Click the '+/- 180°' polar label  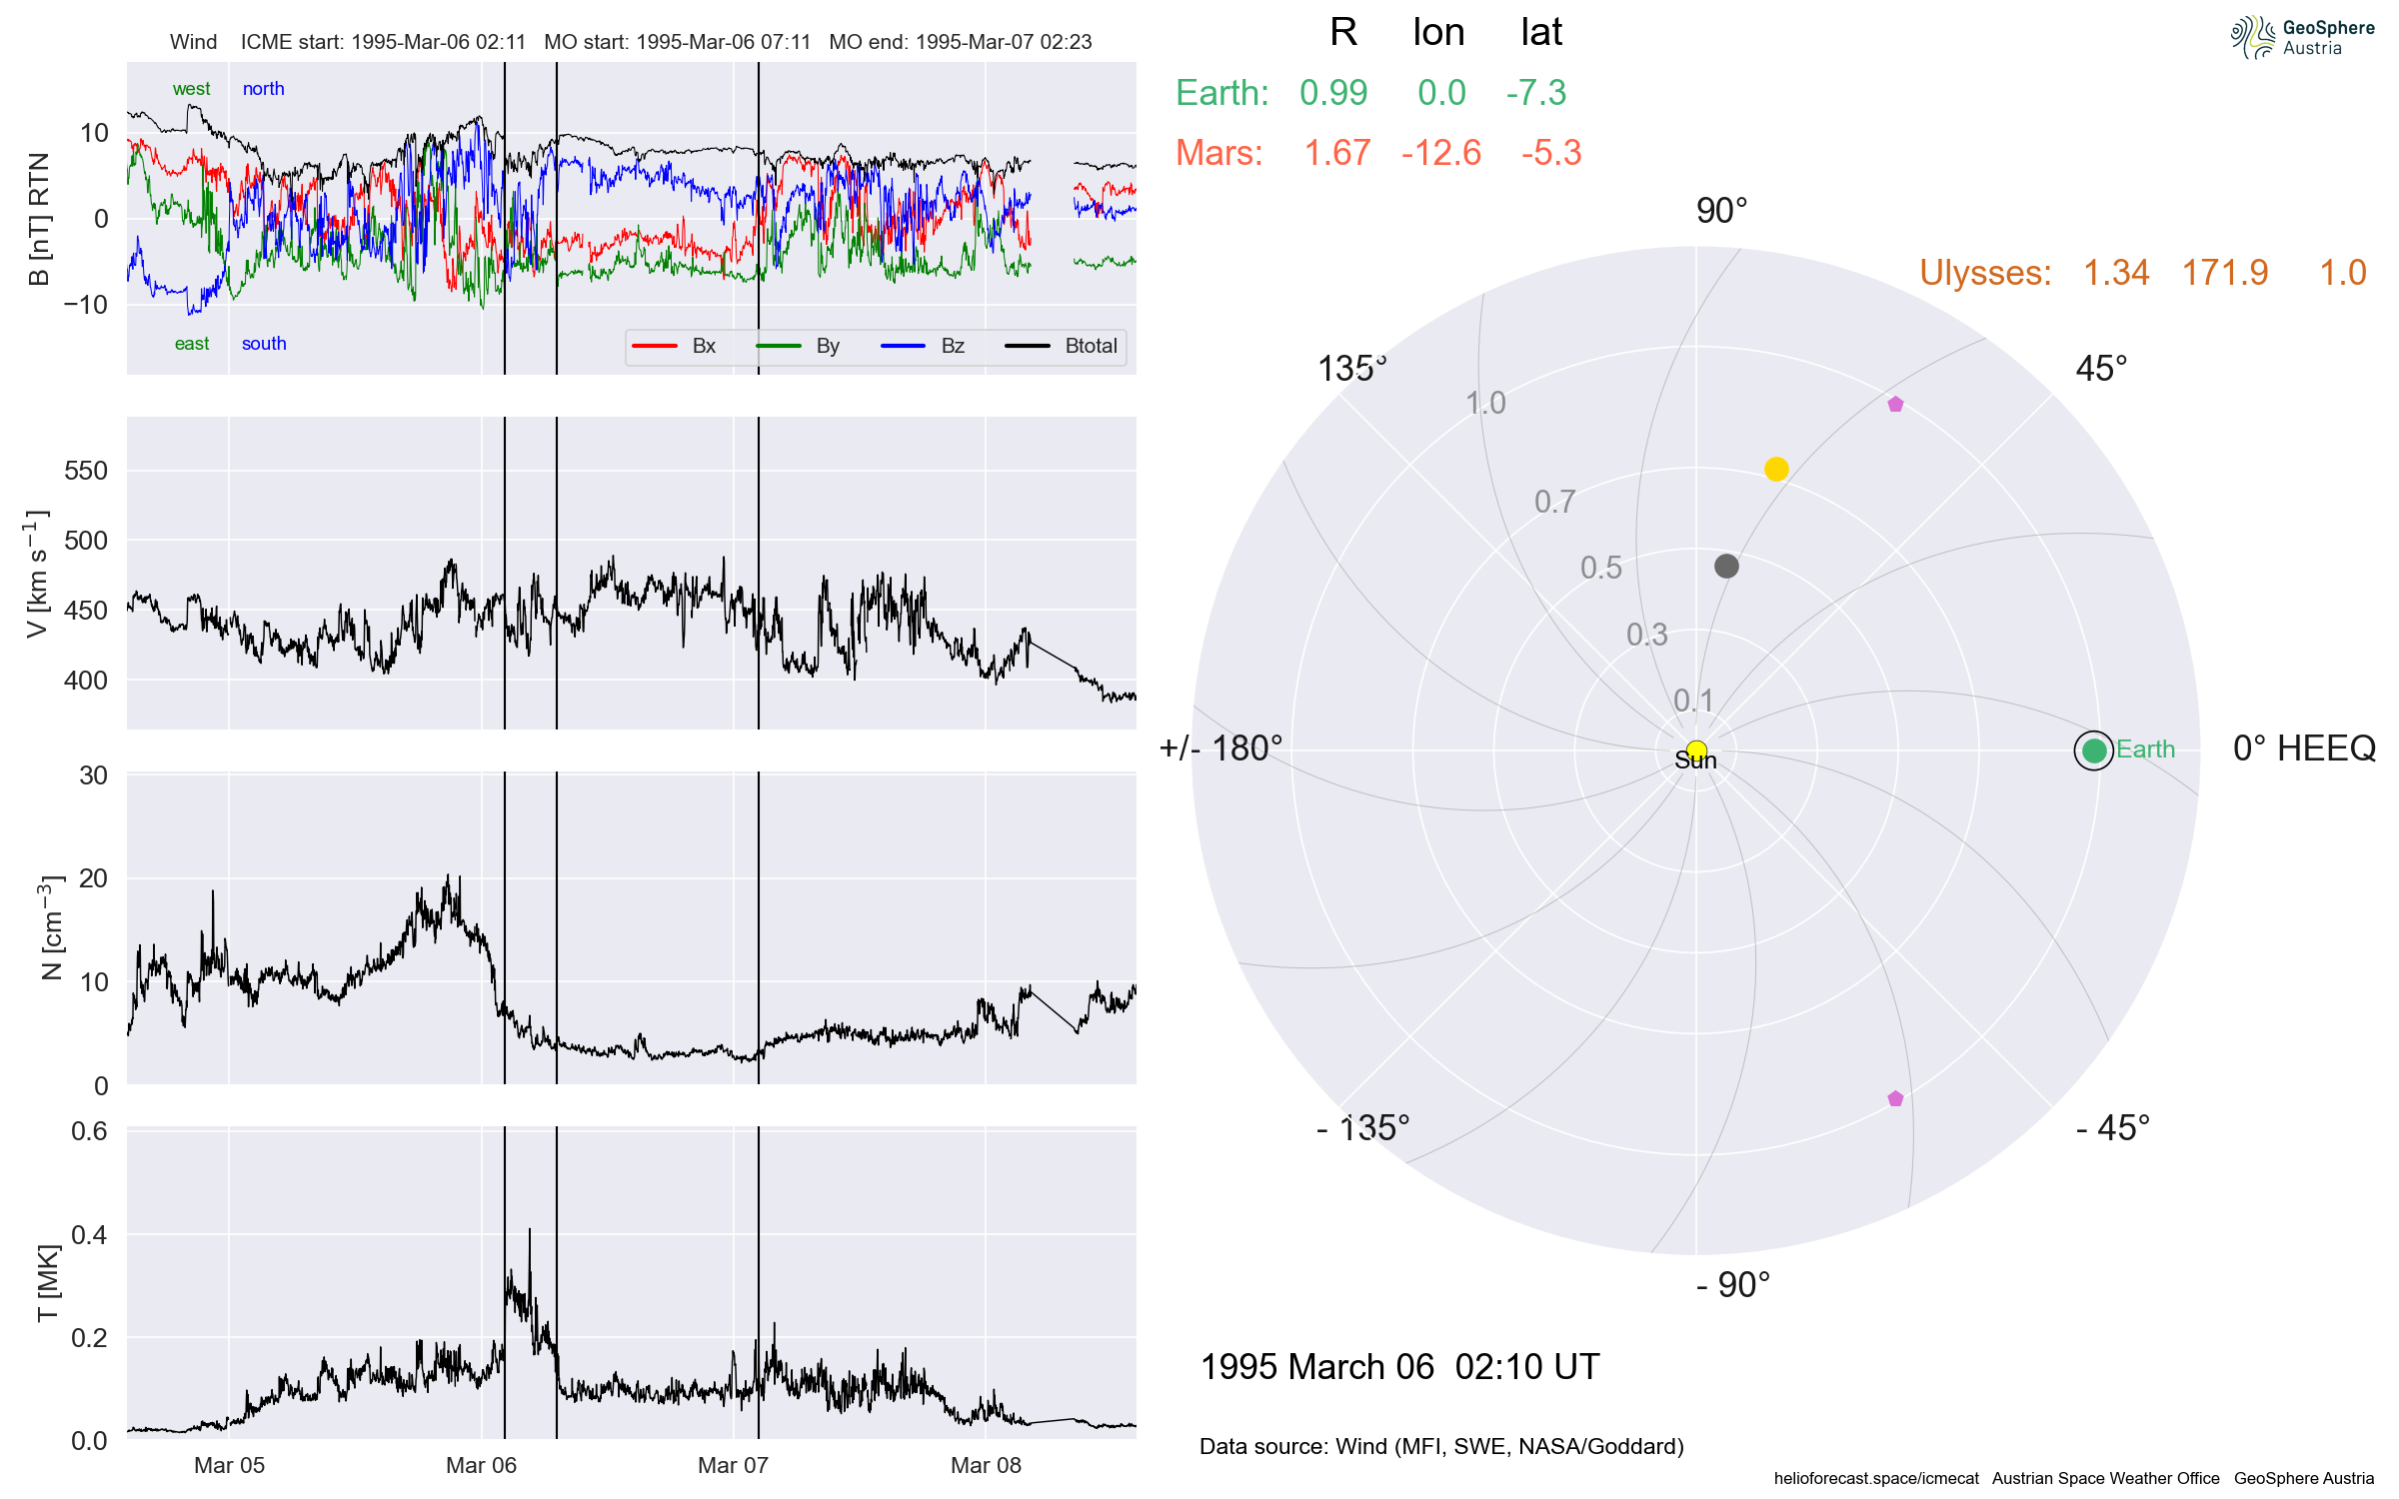coord(1220,749)
